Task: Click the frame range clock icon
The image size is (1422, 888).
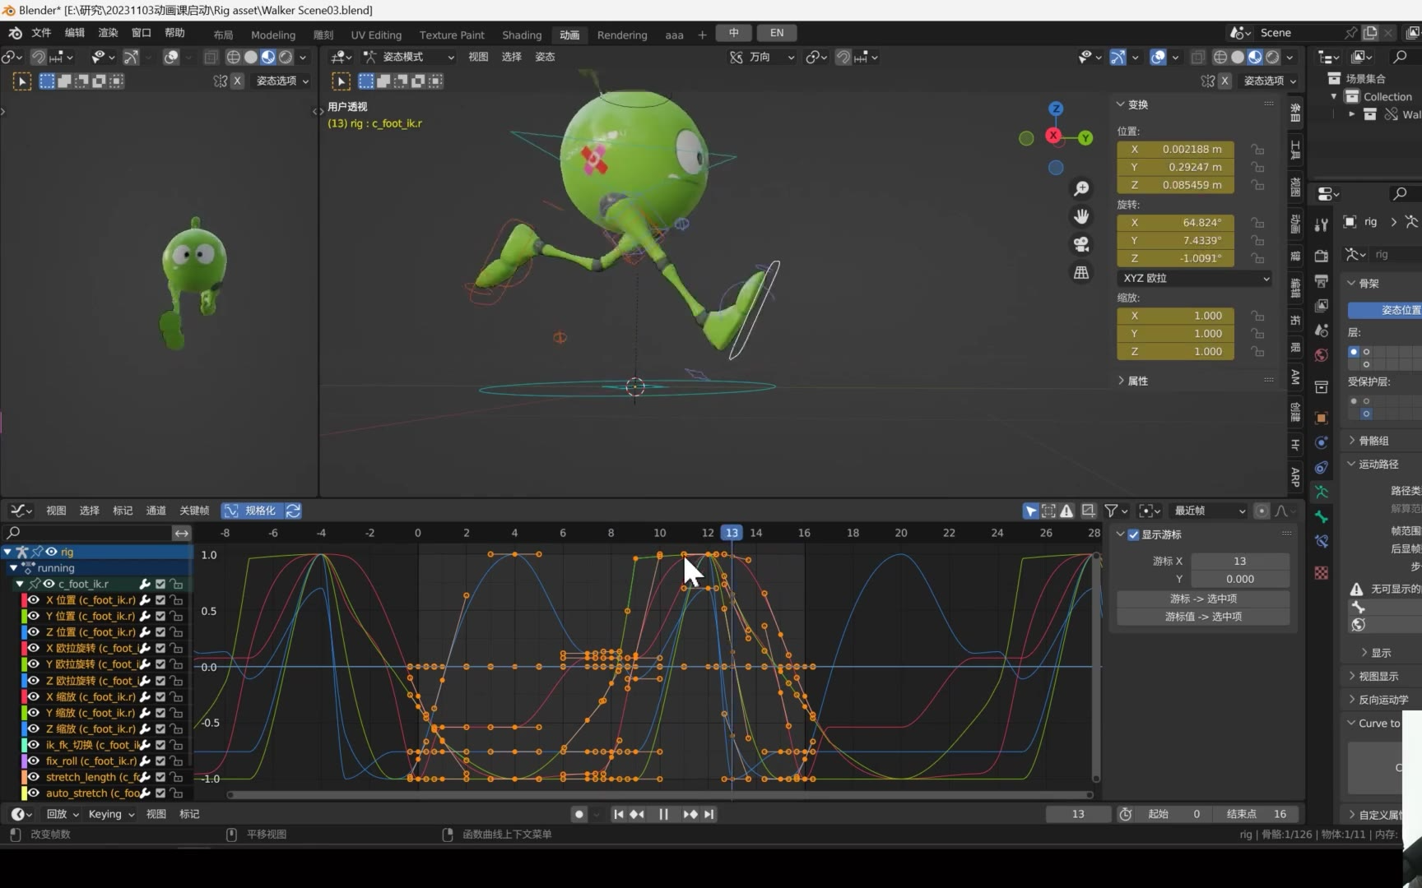Action: tap(1126, 814)
